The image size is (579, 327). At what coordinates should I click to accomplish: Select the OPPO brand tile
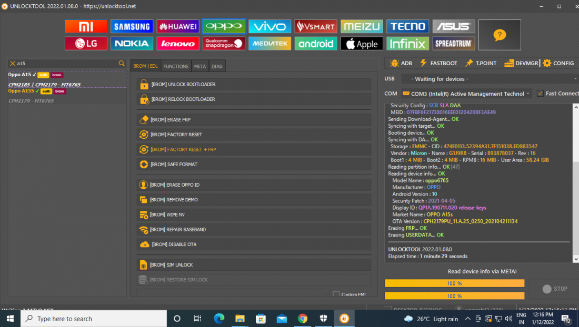coord(224,26)
